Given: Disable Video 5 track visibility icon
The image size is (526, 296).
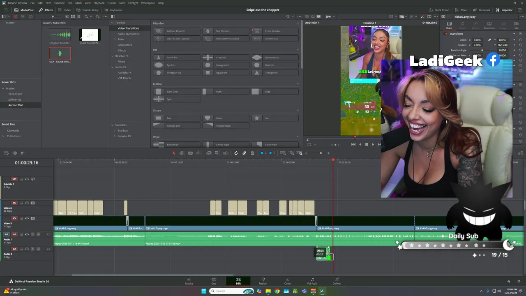Looking at the screenshot, I should tap(32, 218).
